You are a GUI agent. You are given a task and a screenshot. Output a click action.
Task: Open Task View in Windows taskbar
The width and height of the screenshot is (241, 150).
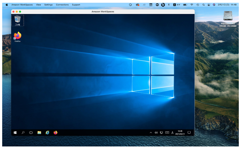tap(31, 132)
